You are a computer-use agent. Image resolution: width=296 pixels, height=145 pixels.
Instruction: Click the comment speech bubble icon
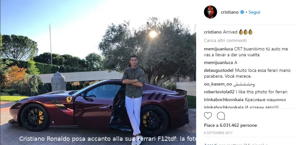click(221, 116)
